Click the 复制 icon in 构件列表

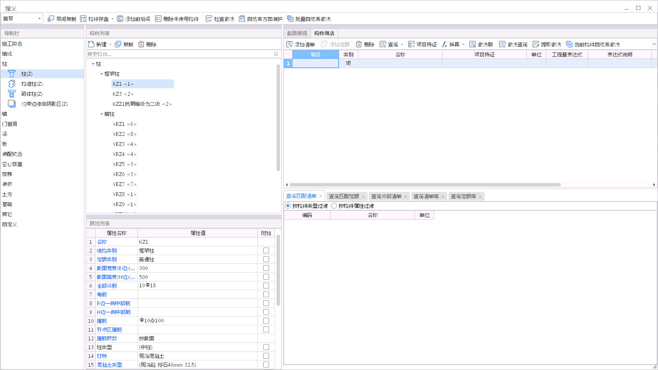point(118,44)
